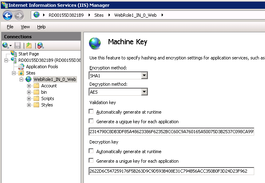265x183 pixels.
Task: Click the Up folder toolbar icon
Action: coord(29,45)
